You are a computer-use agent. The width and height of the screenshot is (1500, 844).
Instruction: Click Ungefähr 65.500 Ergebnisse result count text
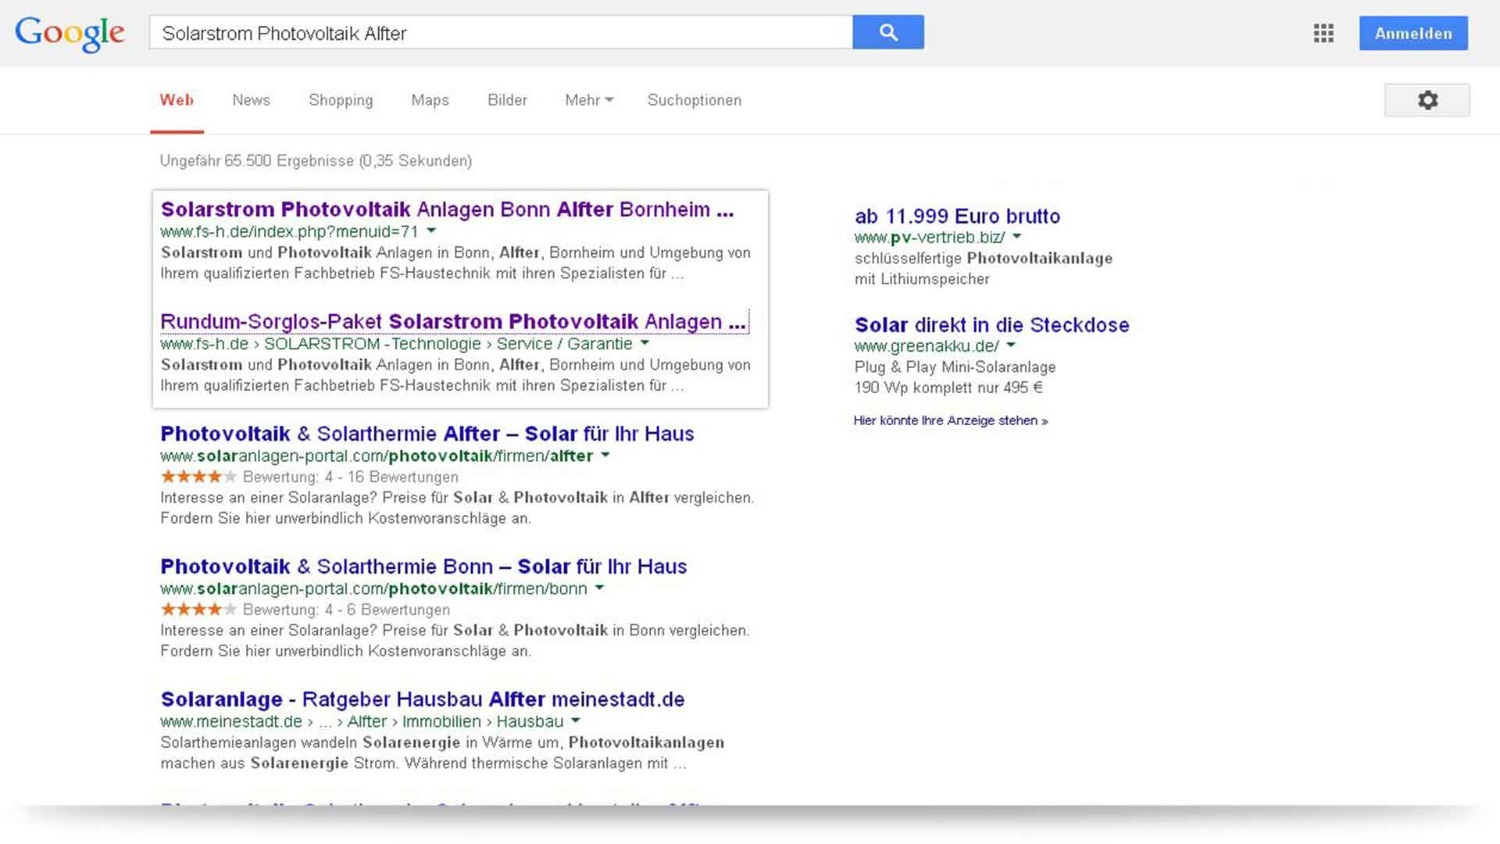[x=316, y=161]
